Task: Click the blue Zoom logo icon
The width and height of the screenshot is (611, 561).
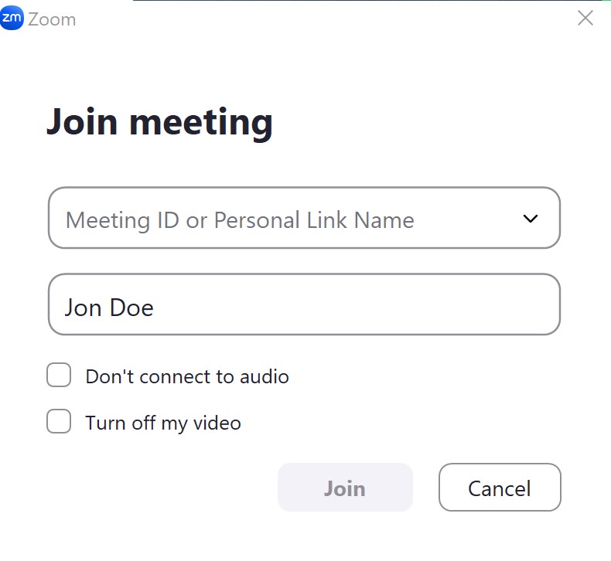Action: [x=12, y=18]
